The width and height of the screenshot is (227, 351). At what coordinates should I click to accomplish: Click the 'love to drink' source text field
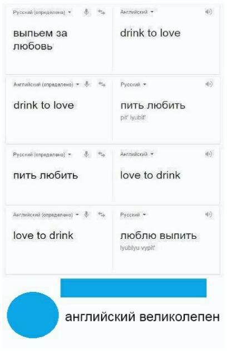pyautogui.click(x=58, y=246)
